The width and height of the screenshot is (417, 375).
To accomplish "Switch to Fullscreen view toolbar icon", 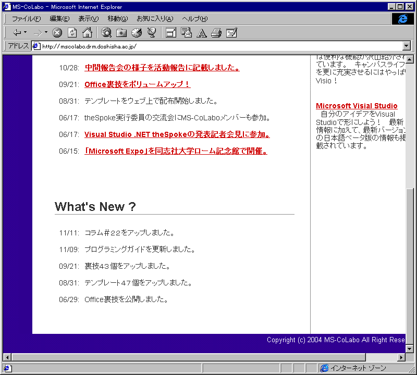I will pos(171,33).
